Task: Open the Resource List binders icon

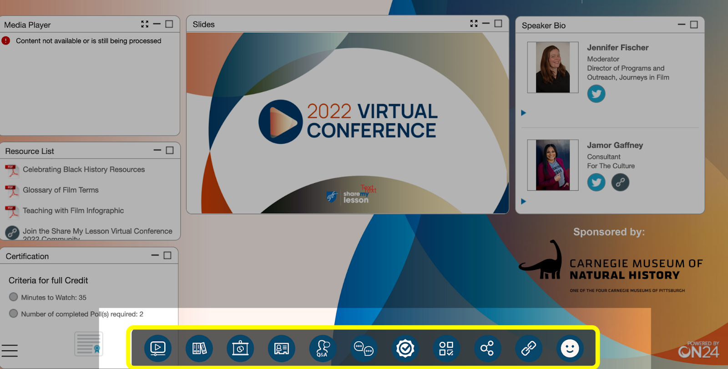Action: coord(199,349)
